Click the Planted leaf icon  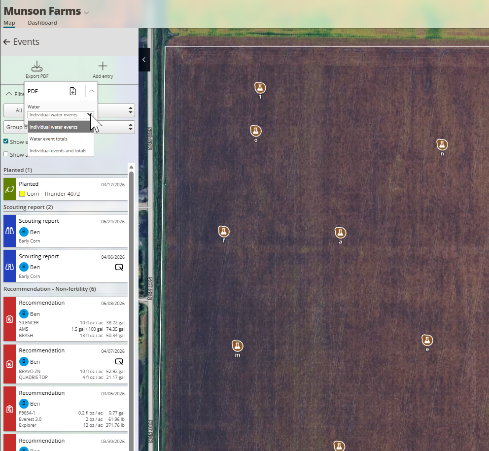click(10, 189)
